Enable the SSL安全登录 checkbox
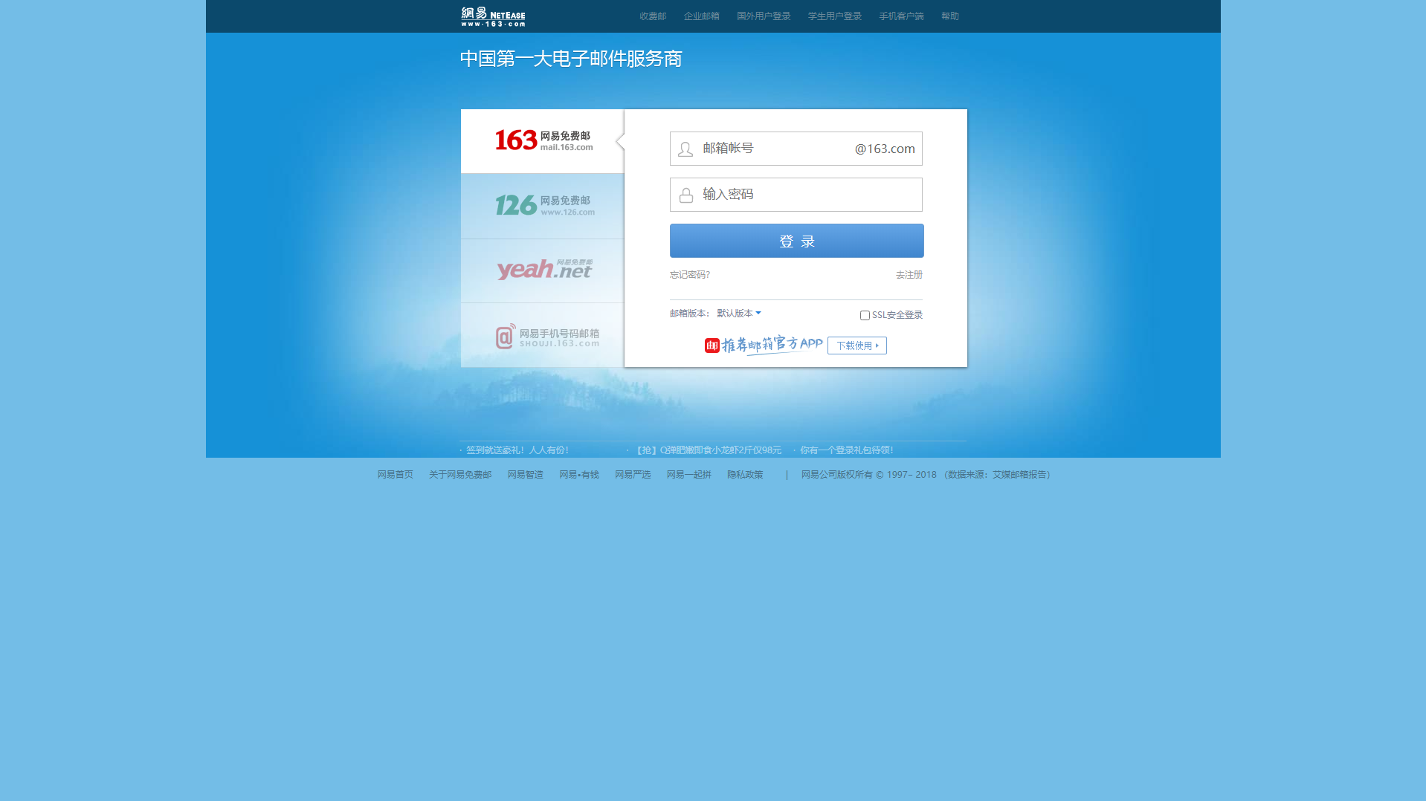This screenshot has width=1426, height=801. [x=865, y=316]
